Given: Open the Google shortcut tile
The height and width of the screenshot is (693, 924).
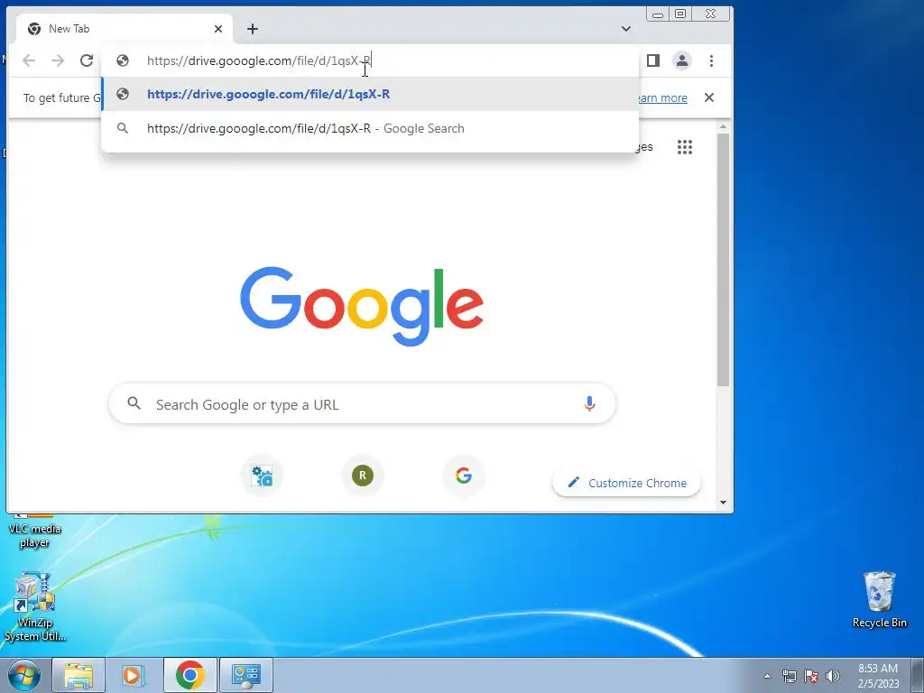Looking at the screenshot, I should [x=464, y=476].
